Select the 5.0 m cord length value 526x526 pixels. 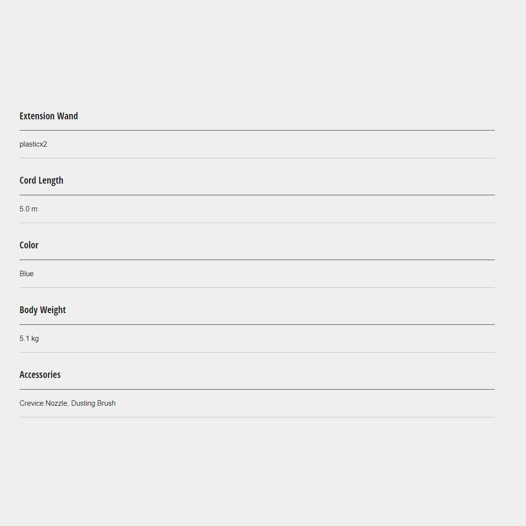[28, 209]
